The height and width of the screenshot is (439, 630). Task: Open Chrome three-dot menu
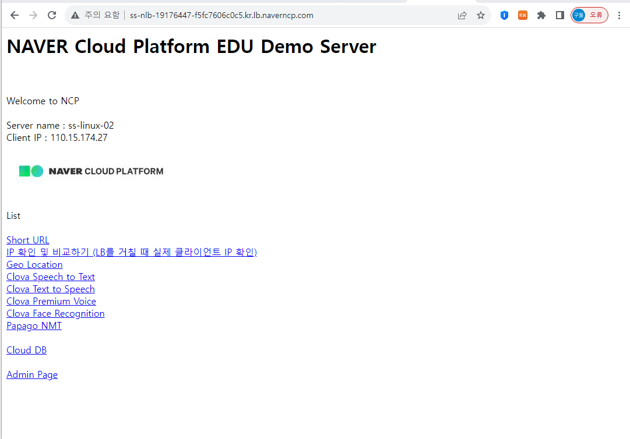619,15
